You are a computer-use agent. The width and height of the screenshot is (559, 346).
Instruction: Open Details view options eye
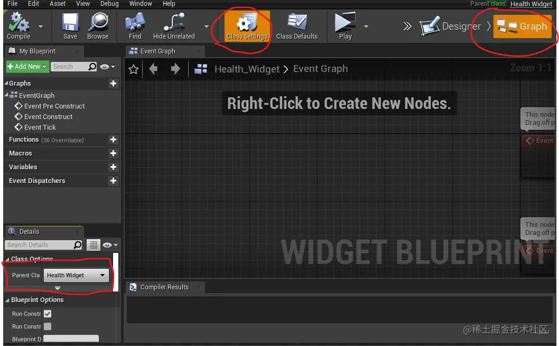pos(110,245)
